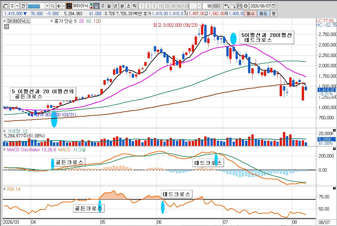Select the 년 yearly period toggle

click(115, 6)
